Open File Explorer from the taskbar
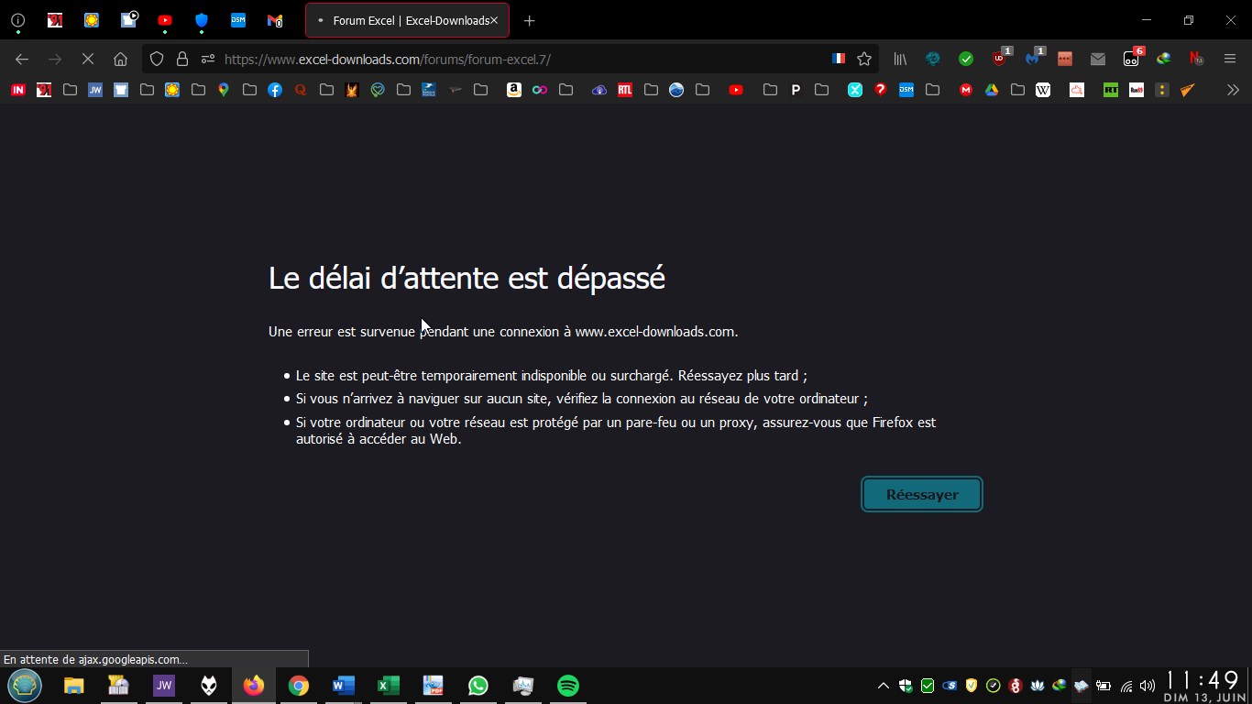This screenshot has height=704, width=1252. coord(73,686)
